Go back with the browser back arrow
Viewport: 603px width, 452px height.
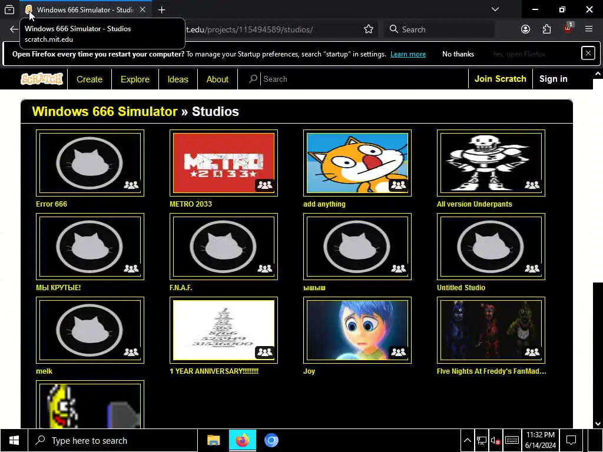click(x=14, y=29)
